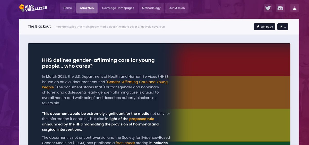Open the user account icon

(x=294, y=8)
